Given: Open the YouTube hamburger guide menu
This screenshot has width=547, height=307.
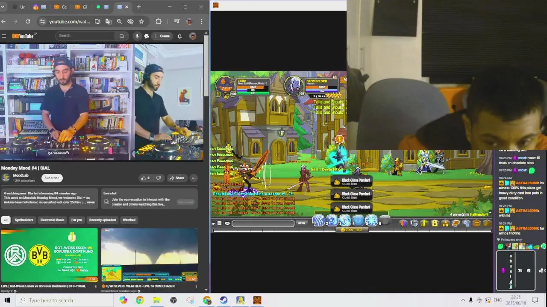Looking at the screenshot, I should 3,36.
